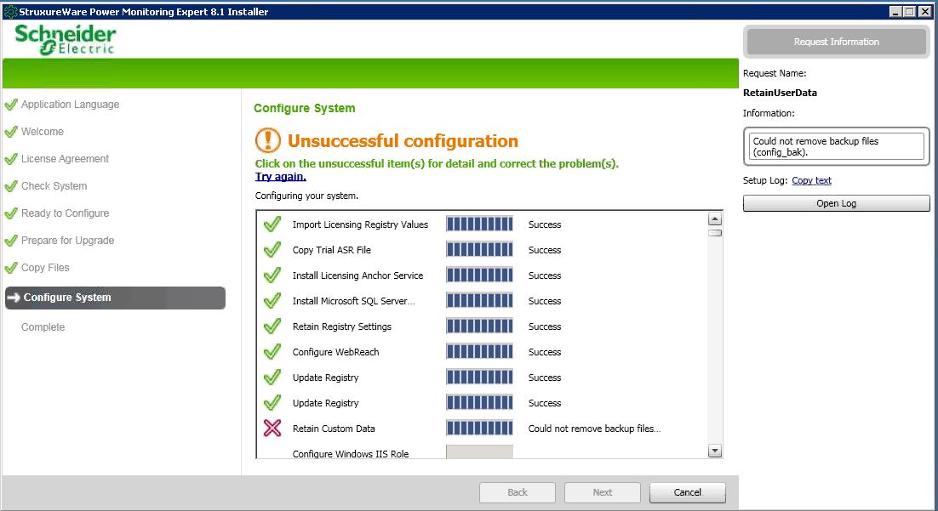This screenshot has height=511, width=938.
Task: Click the Try again link
Action: (281, 176)
